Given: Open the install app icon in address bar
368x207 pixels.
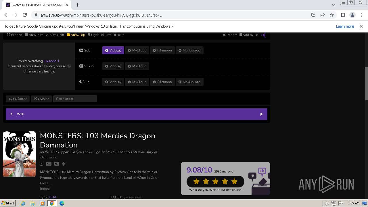Looking at the screenshot, I should coord(313,15).
